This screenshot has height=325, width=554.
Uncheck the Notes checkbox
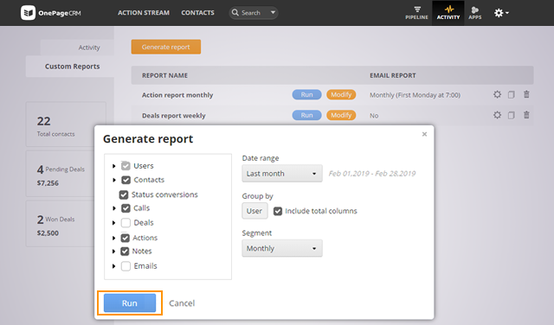pyautogui.click(x=125, y=252)
